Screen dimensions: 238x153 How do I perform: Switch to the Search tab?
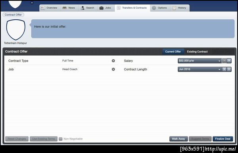pos(88,8)
